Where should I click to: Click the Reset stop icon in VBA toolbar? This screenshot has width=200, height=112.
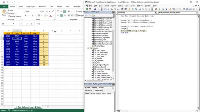pos(166,9)
